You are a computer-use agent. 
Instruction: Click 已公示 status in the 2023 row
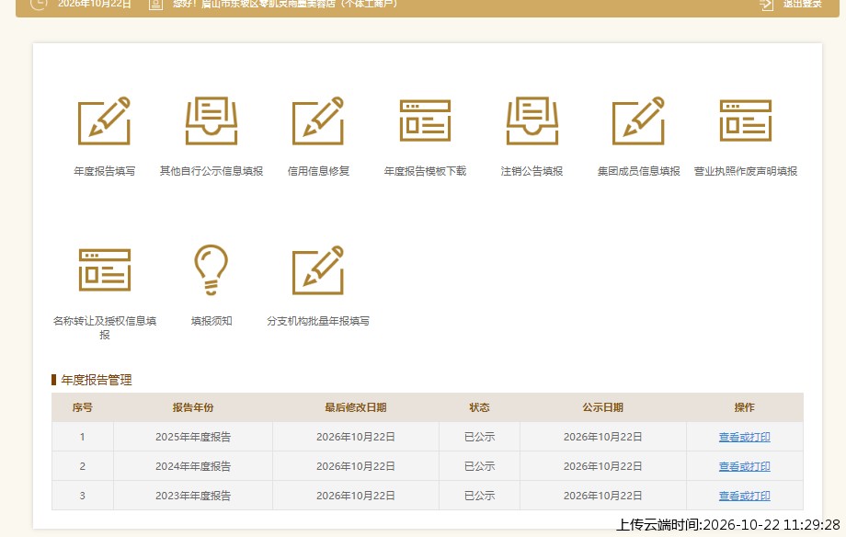click(x=480, y=496)
